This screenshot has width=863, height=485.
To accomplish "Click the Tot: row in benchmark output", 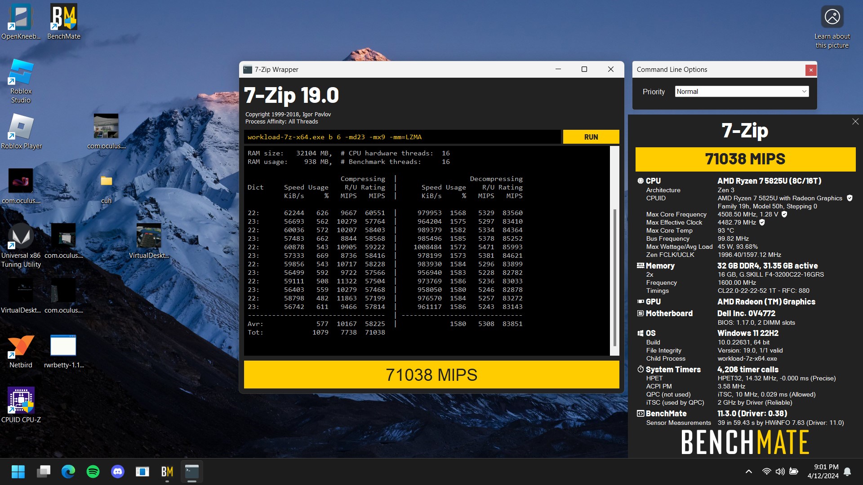I will pyautogui.click(x=316, y=332).
